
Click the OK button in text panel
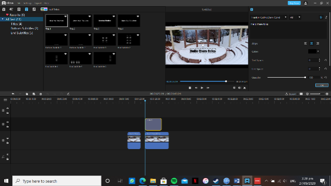click(x=322, y=85)
